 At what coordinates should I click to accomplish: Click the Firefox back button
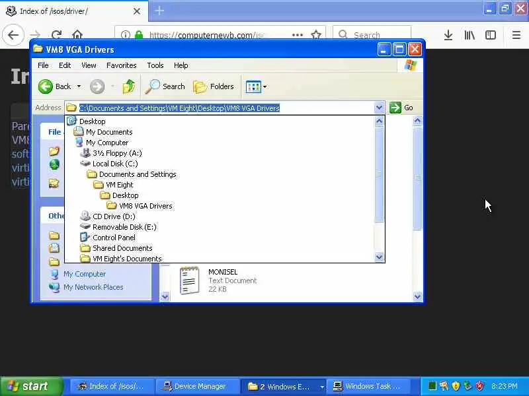tap(13, 35)
